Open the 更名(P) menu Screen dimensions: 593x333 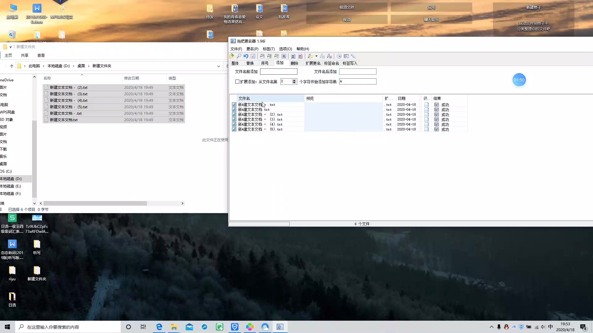click(252, 49)
